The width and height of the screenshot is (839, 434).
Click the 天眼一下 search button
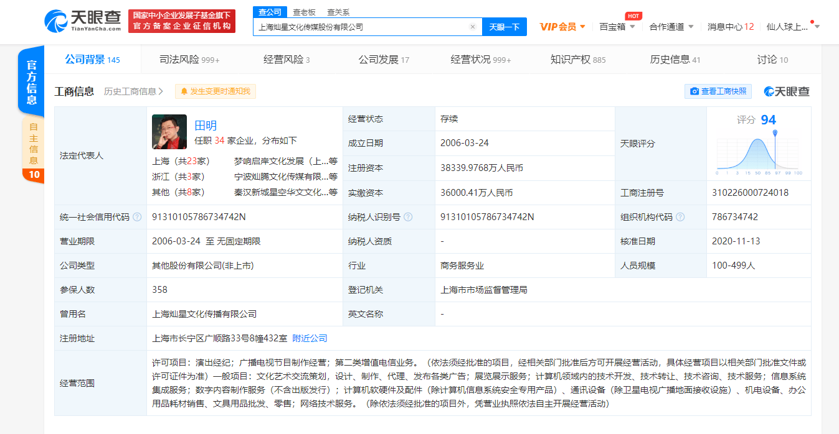tap(505, 27)
